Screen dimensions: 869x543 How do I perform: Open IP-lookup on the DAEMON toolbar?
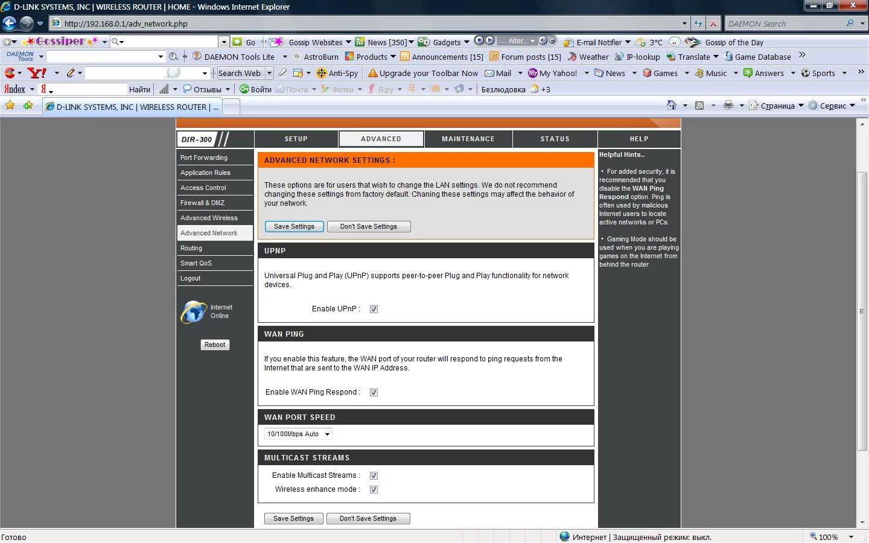(x=637, y=57)
